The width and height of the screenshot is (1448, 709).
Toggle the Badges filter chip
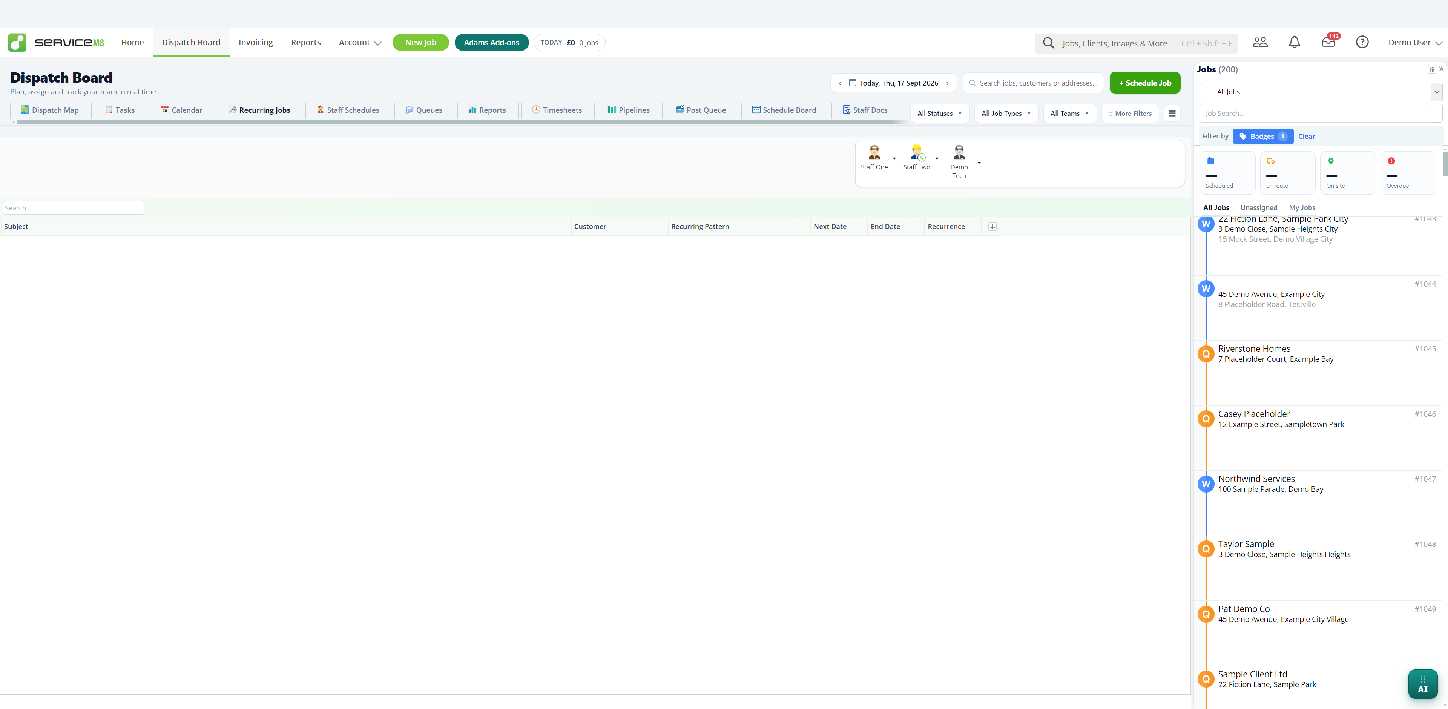tap(1262, 136)
